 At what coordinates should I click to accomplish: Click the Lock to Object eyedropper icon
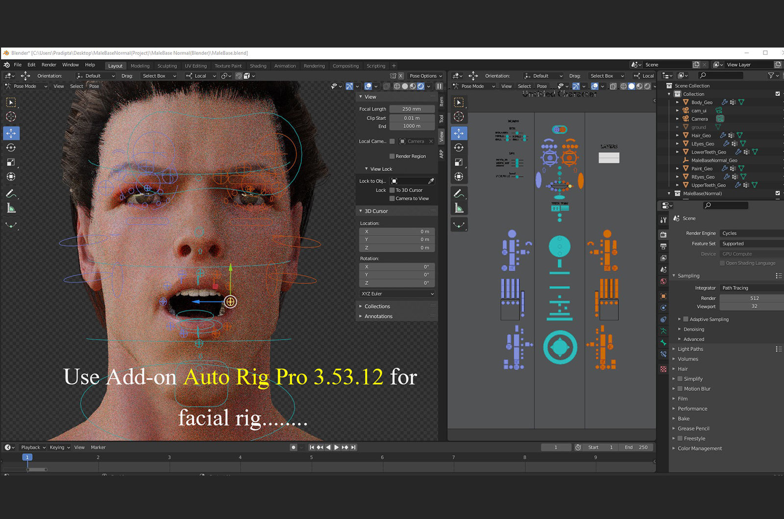(431, 181)
